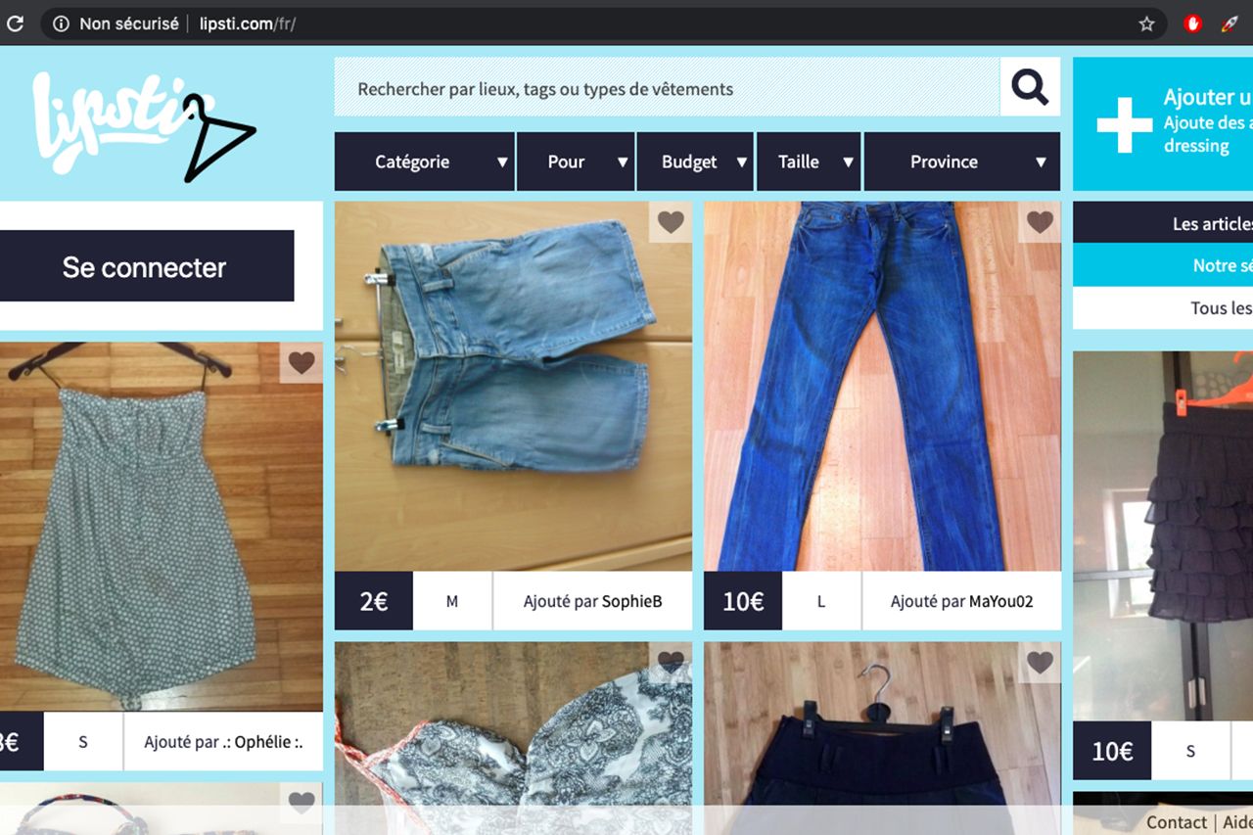This screenshot has width=1253, height=835.
Task: Like the blue jeans via heart
Action: (1040, 223)
